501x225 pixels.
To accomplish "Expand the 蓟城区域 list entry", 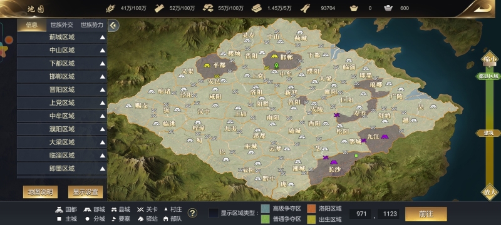I will [x=62, y=37].
